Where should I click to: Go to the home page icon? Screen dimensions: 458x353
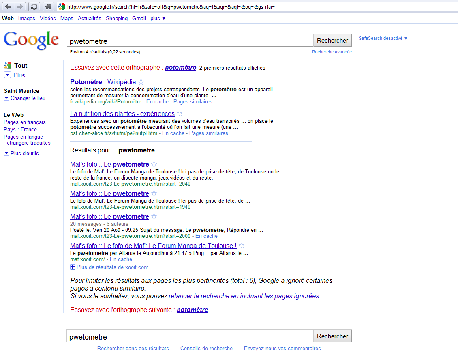[48, 6]
